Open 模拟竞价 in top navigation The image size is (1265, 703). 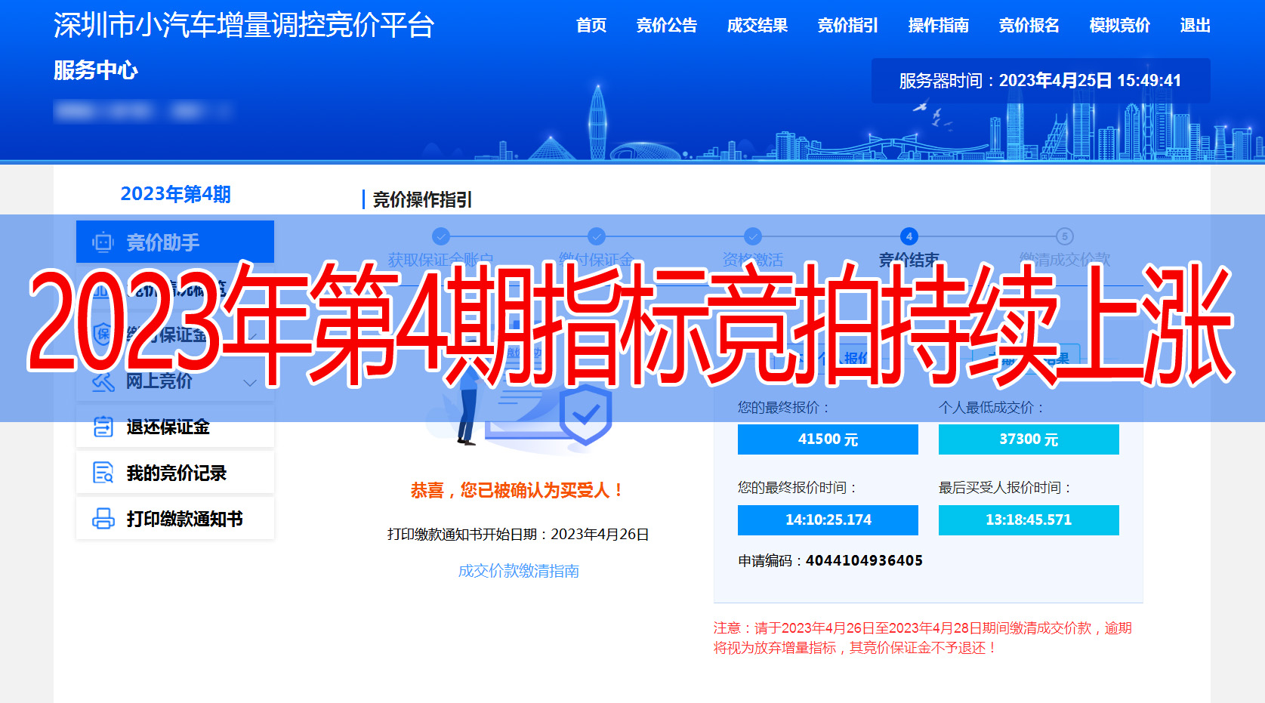(1119, 26)
